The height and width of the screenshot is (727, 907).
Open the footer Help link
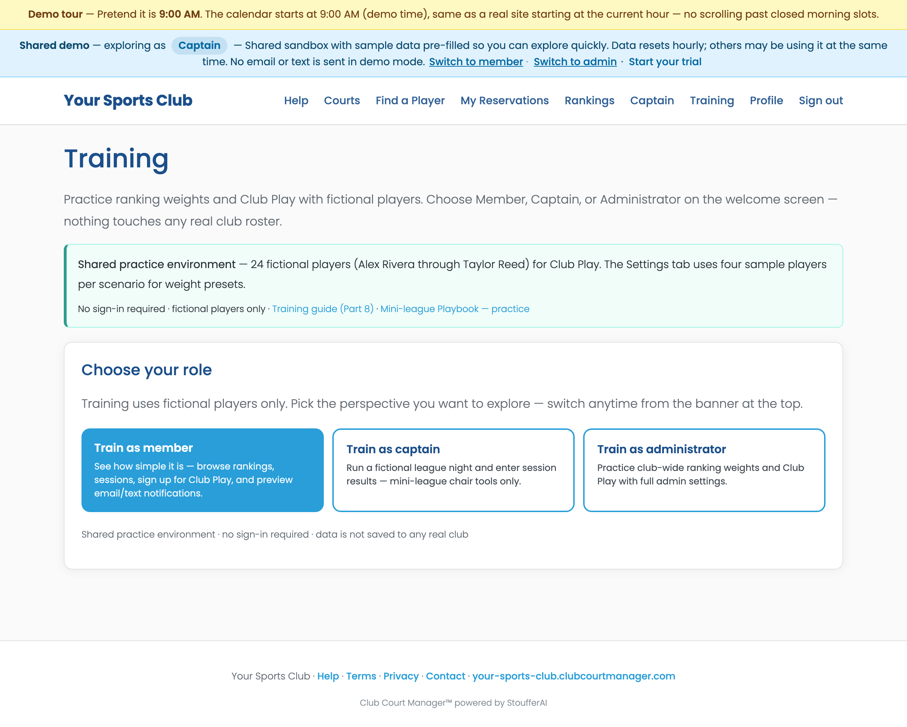pos(328,676)
